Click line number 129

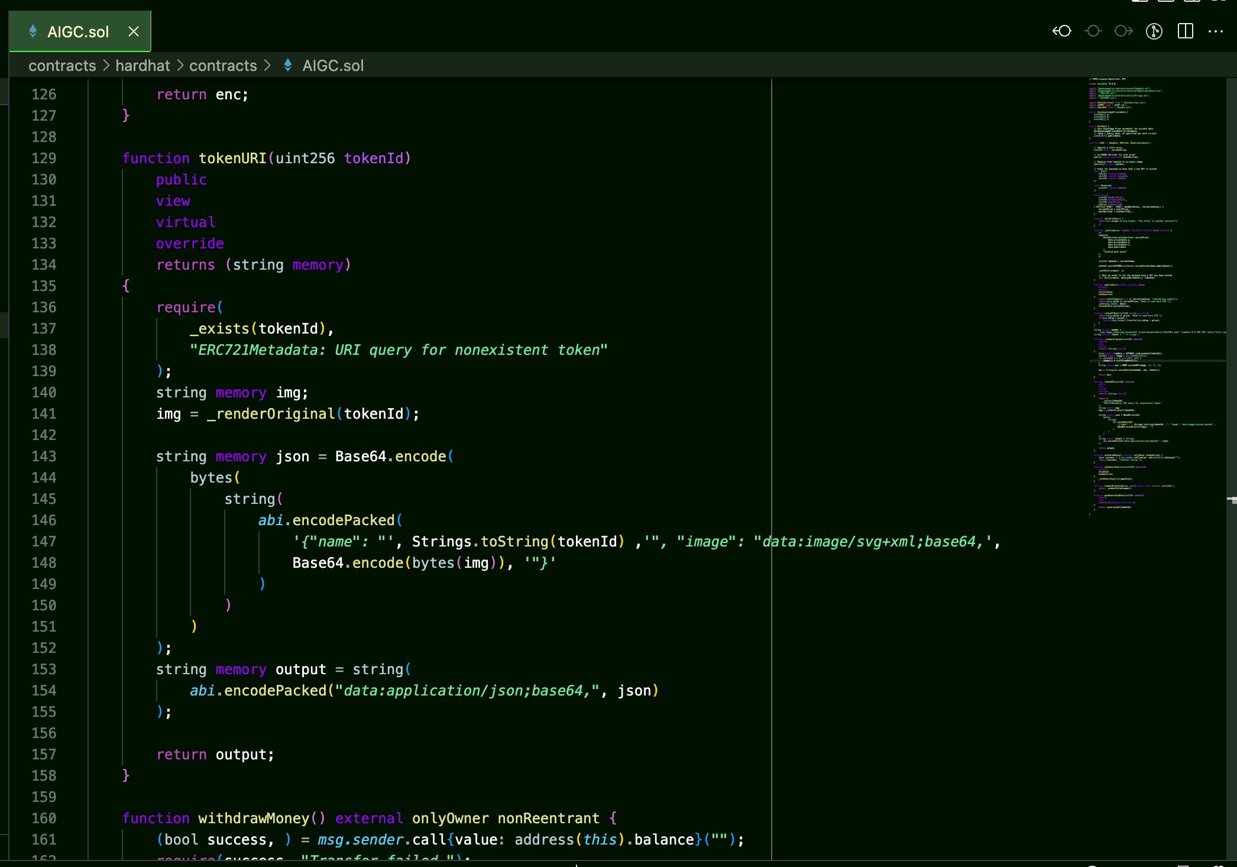click(44, 158)
